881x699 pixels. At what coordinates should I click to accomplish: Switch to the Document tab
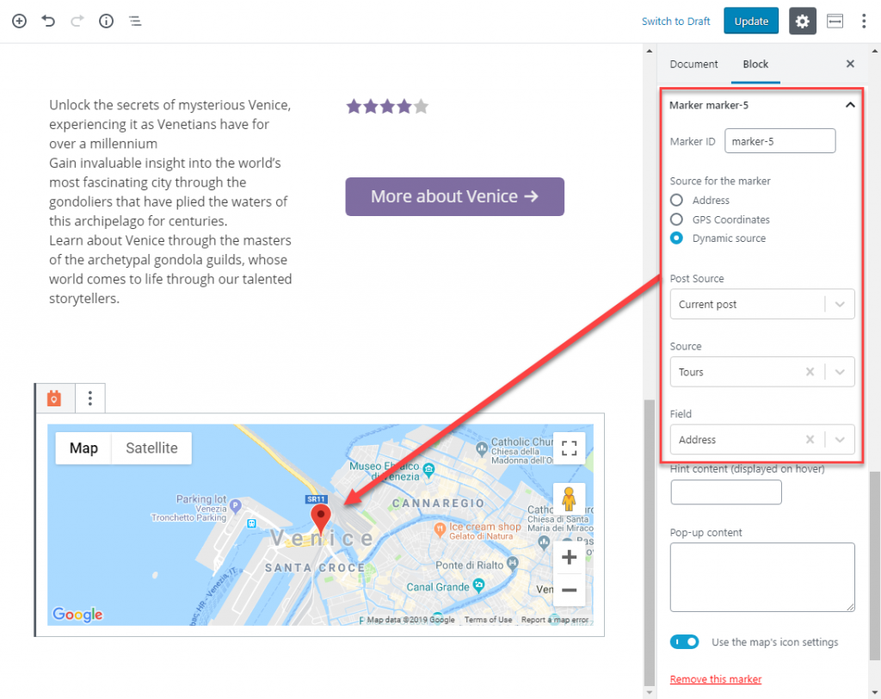pos(693,64)
